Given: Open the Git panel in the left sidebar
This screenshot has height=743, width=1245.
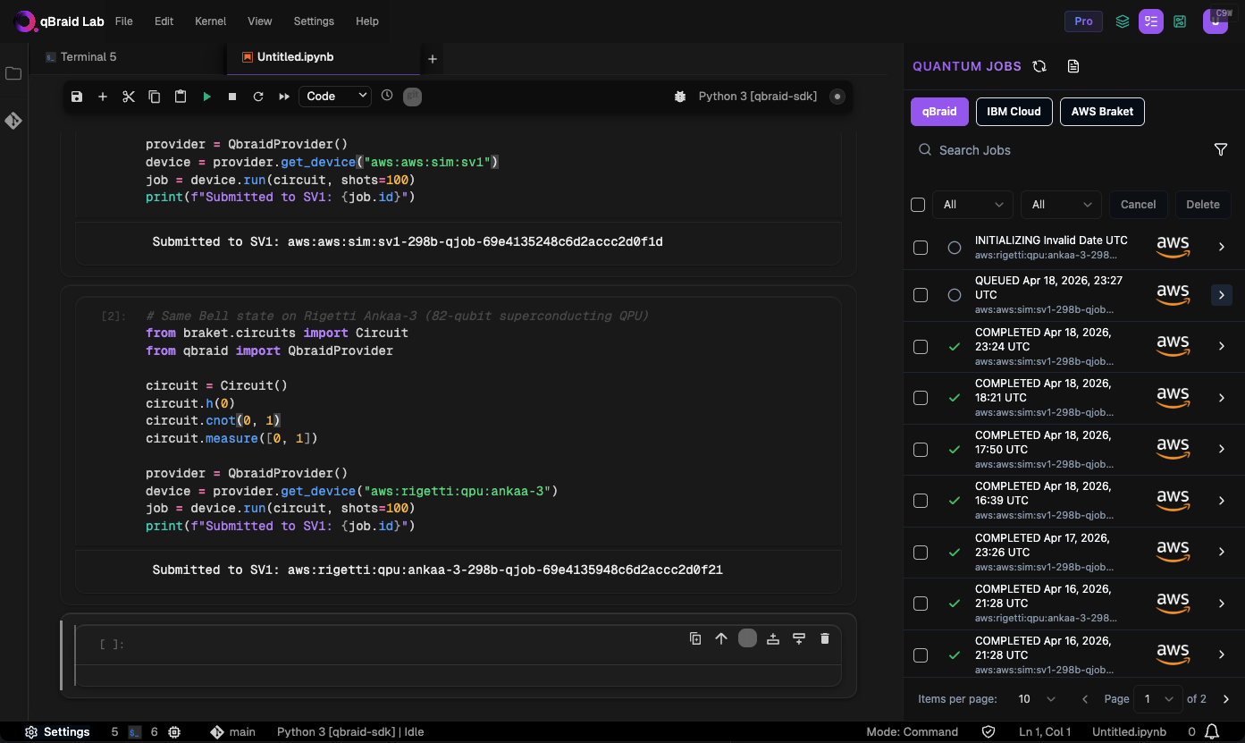Looking at the screenshot, I should [13, 121].
